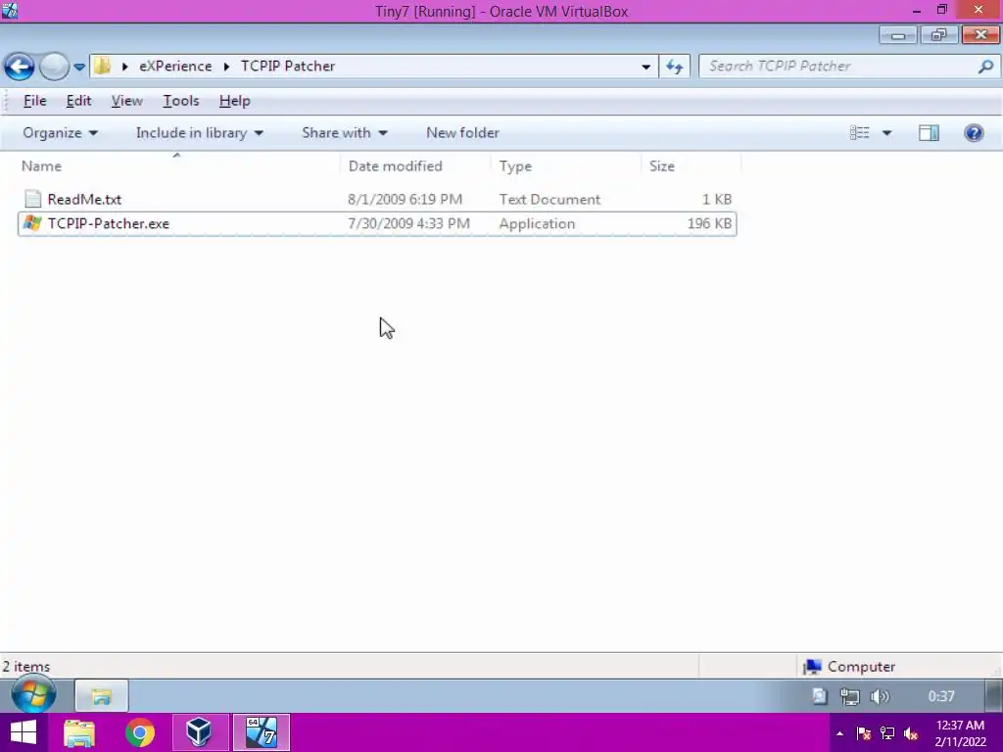Change view with the view icon

(859, 133)
